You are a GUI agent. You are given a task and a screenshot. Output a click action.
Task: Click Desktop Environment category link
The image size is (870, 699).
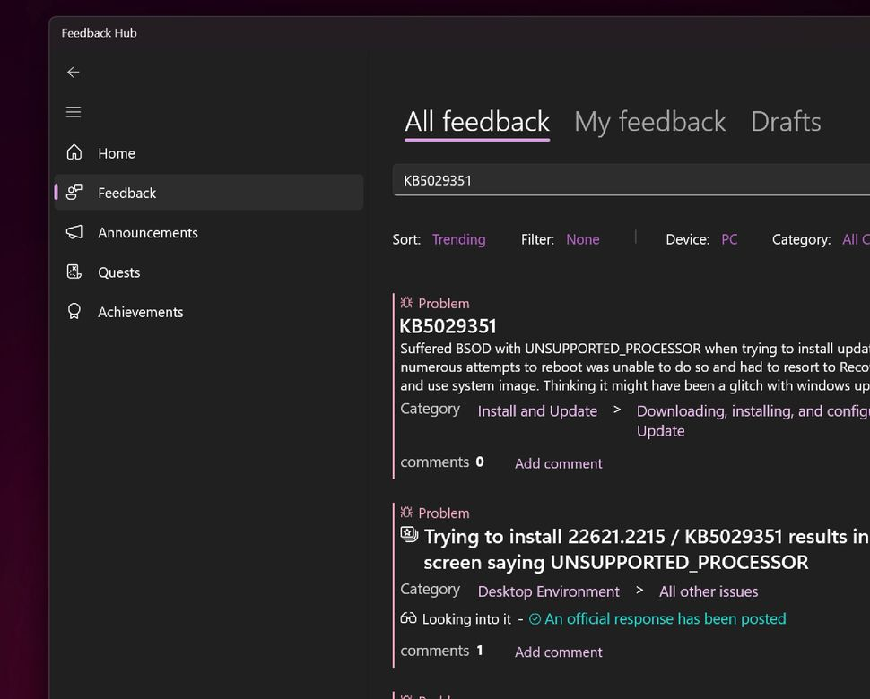(x=548, y=591)
